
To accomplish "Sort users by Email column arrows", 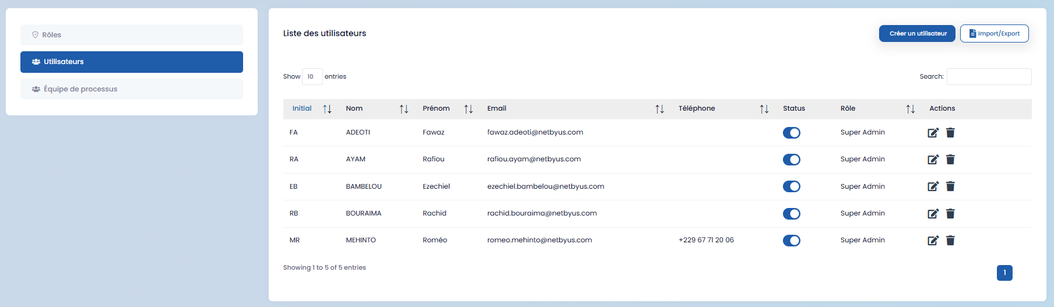I will pos(659,109).
